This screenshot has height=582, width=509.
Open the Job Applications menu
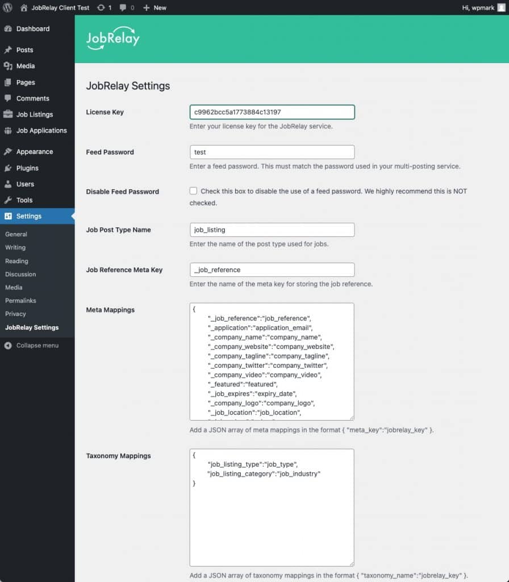[x=37, y=130]
